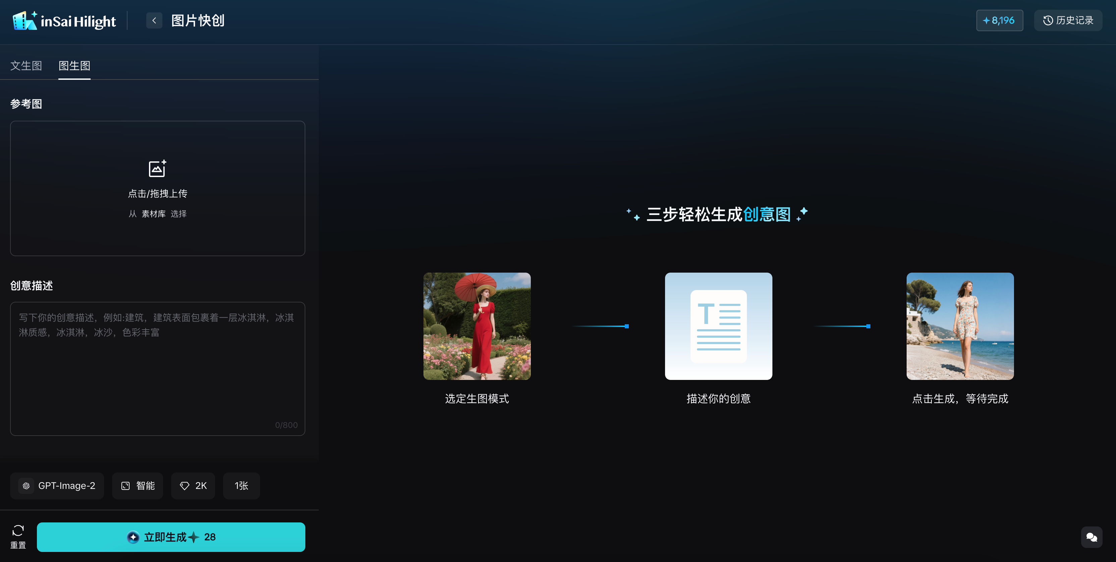Focus the 创意描述 text area
The width and height of the screenshot is (1116, 562).
[x=158, y=369]
